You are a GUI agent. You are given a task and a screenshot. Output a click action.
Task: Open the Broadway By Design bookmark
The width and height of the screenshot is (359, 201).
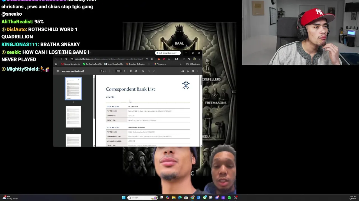(x=135, y=64)
